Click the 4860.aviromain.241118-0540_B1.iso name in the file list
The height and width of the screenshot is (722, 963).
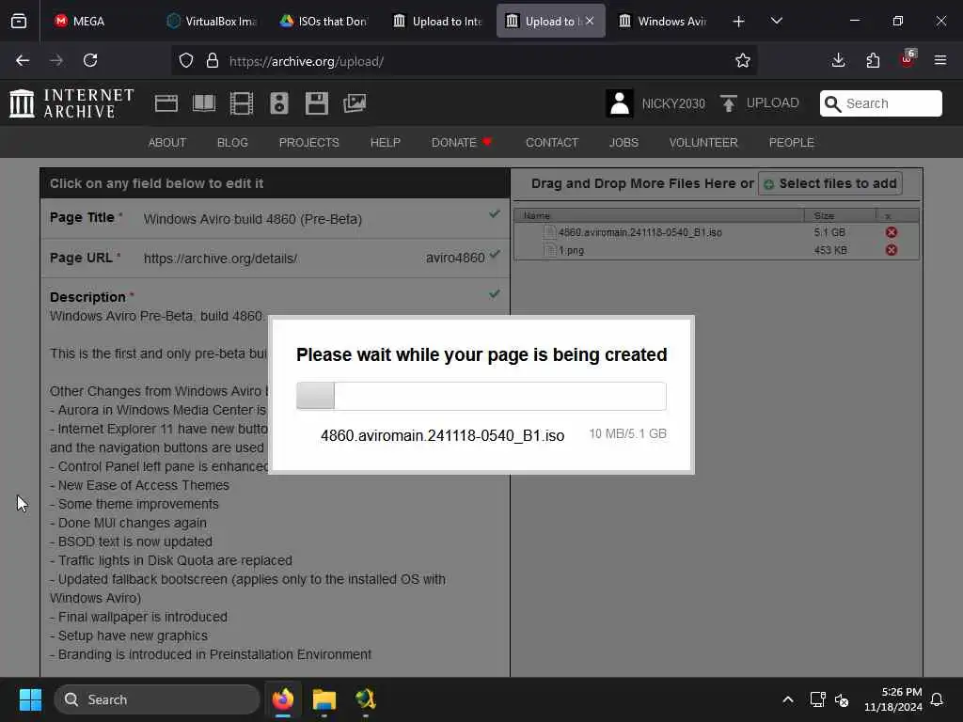point(639,232)
